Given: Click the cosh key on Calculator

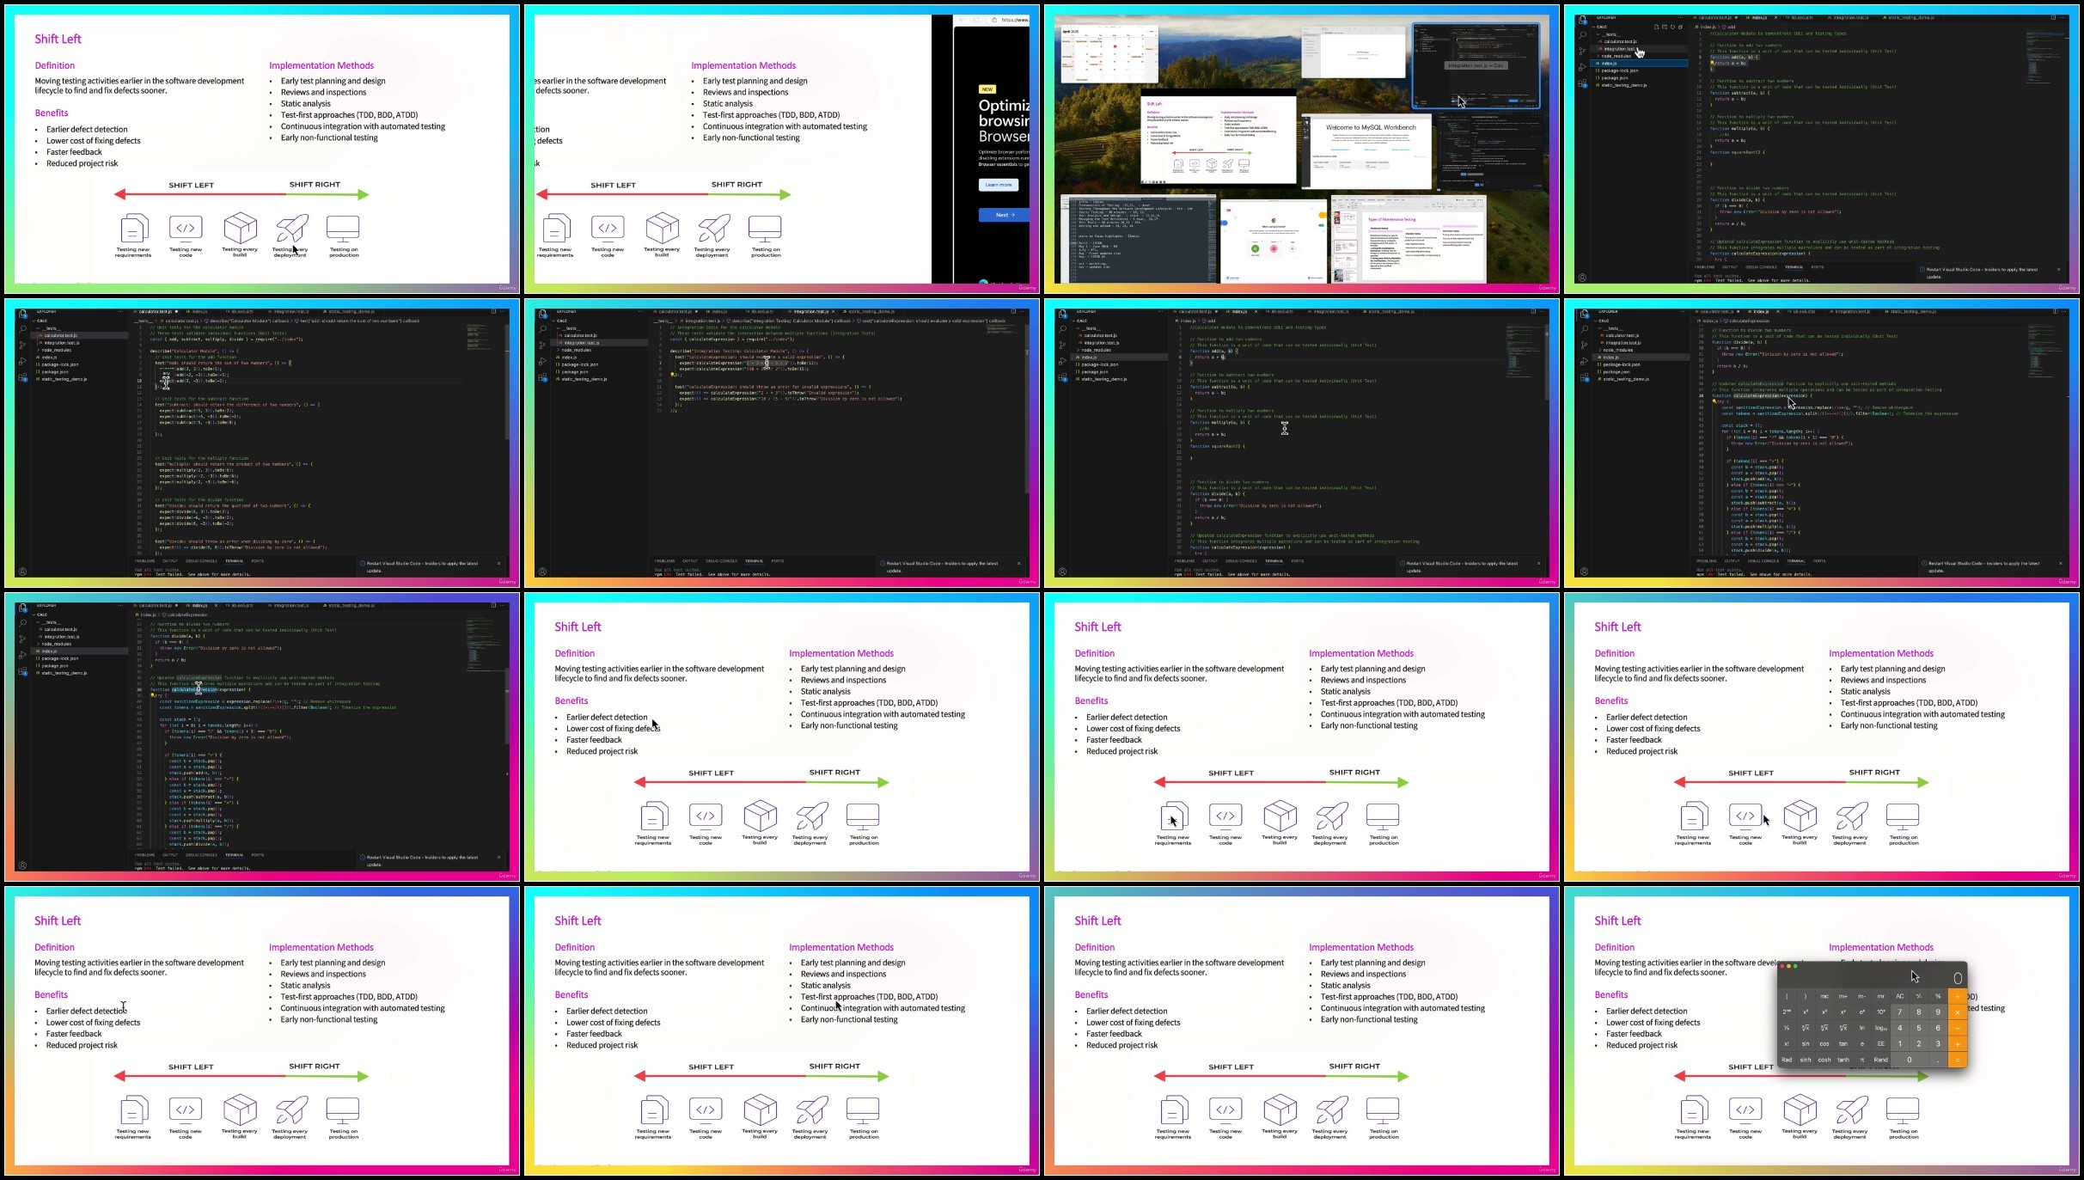Looking at the screenshot, I should tap(1824, 1060).
